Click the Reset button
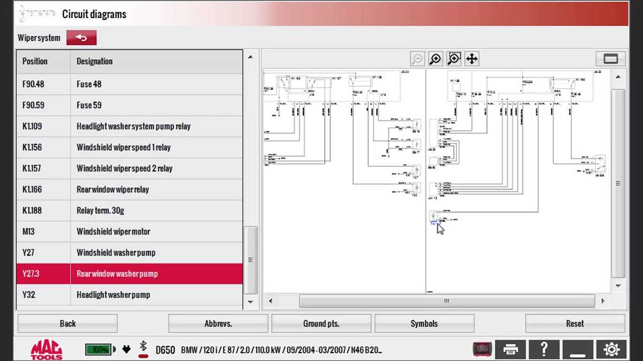Viewport: 643px width, 361px height. [575, 324]
